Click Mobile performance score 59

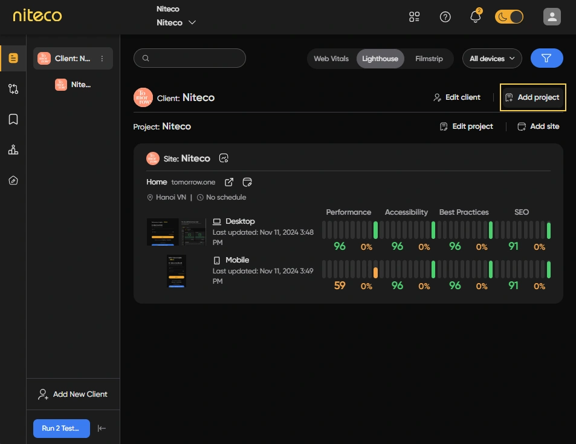tap(340, 286)
